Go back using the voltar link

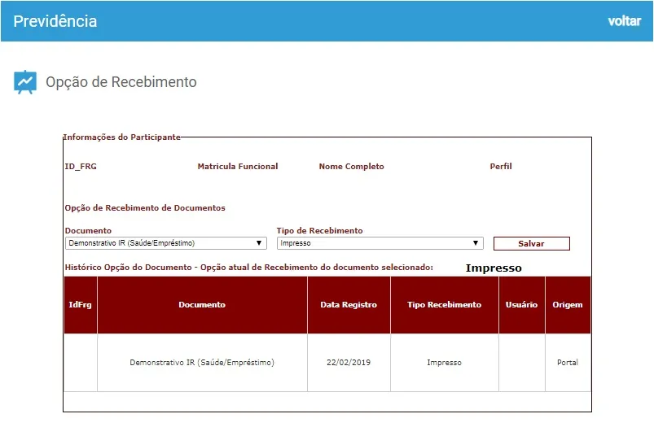click(x=624, y=21)
